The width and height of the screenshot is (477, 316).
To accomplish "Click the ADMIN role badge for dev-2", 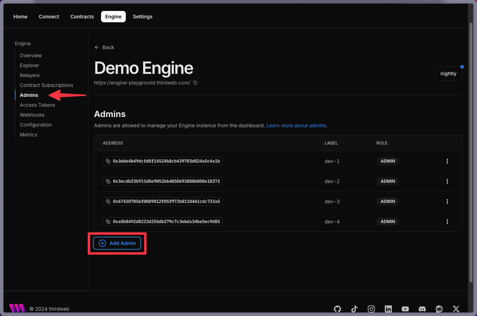I will [x=388, y=181].
